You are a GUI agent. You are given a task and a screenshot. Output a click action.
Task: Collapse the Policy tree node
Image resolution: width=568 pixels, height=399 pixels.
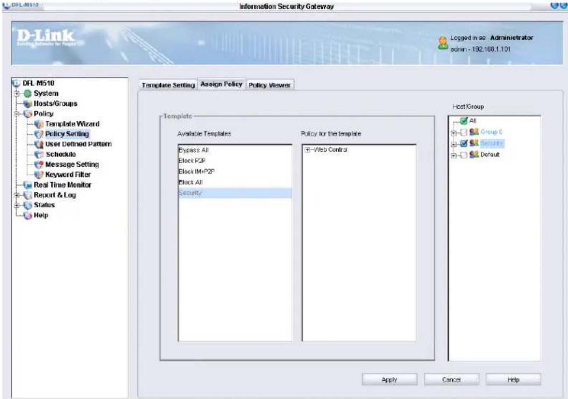17,113
